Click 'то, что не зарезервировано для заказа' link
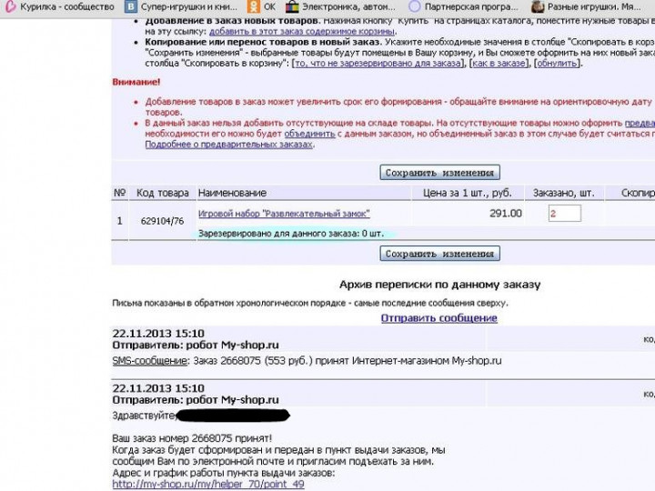Image resolution: width=655 pixels, height=491 pixels. coord(378,64)
